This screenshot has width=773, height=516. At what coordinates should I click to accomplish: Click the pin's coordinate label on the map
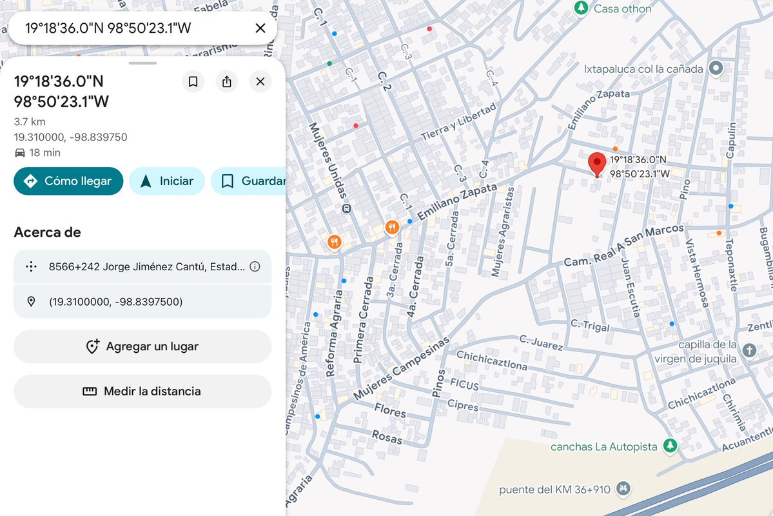coord(640,167)
